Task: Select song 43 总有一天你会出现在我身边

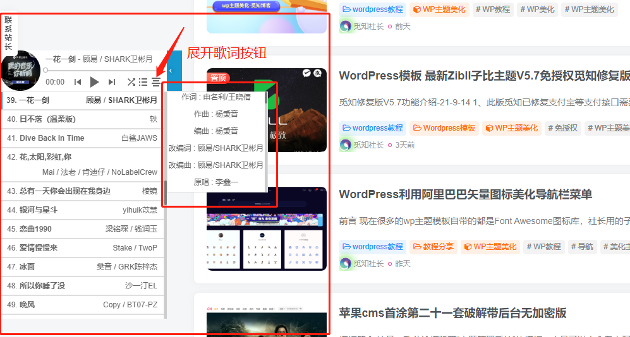Action: click(x=82, y=191)
